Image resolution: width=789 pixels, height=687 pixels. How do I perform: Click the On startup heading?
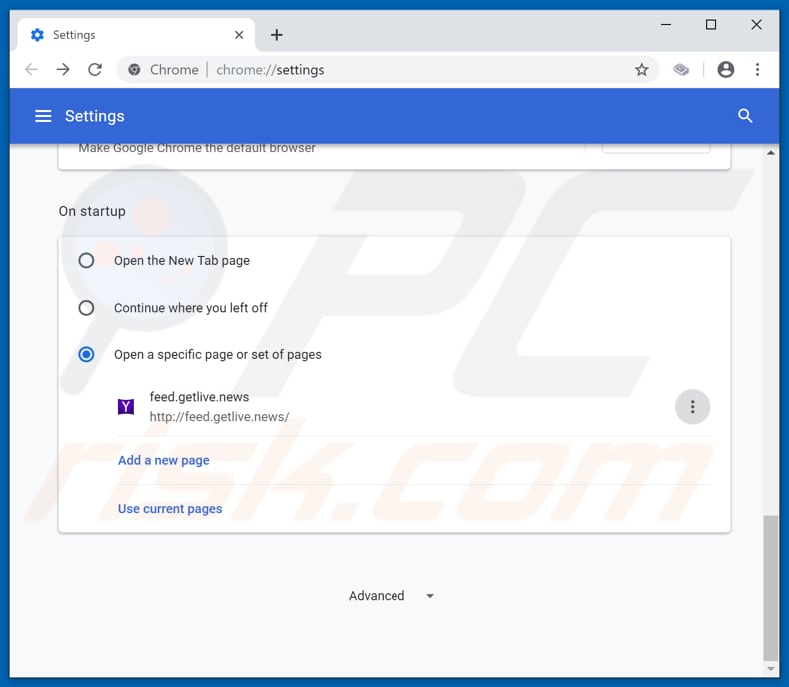pyautogui.click(x=92, y=211)
